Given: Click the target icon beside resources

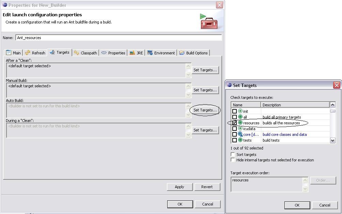Looking at the screenshot, I should point(240,123).
